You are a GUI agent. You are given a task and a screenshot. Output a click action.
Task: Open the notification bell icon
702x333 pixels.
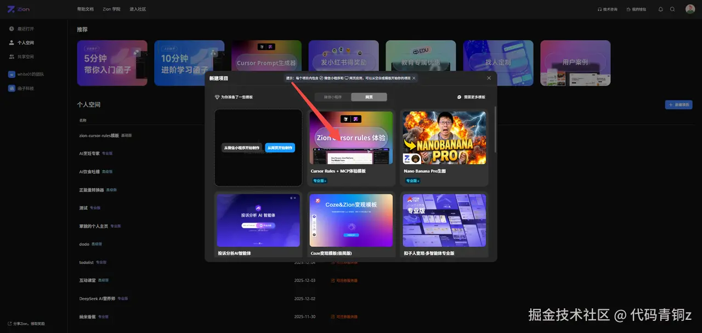tap(660, 9)
